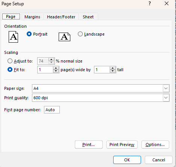Image resolution: width=176 pixels, height=167 pixels.
Task: Increase pages wide spinner value
Action: [56, 68]
